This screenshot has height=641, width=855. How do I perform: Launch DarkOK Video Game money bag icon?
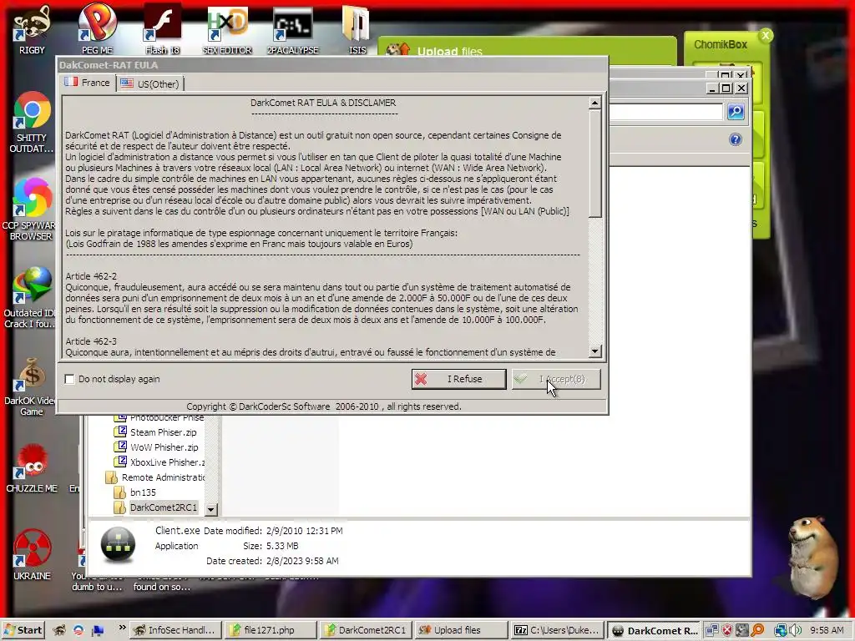coord(31,386)
